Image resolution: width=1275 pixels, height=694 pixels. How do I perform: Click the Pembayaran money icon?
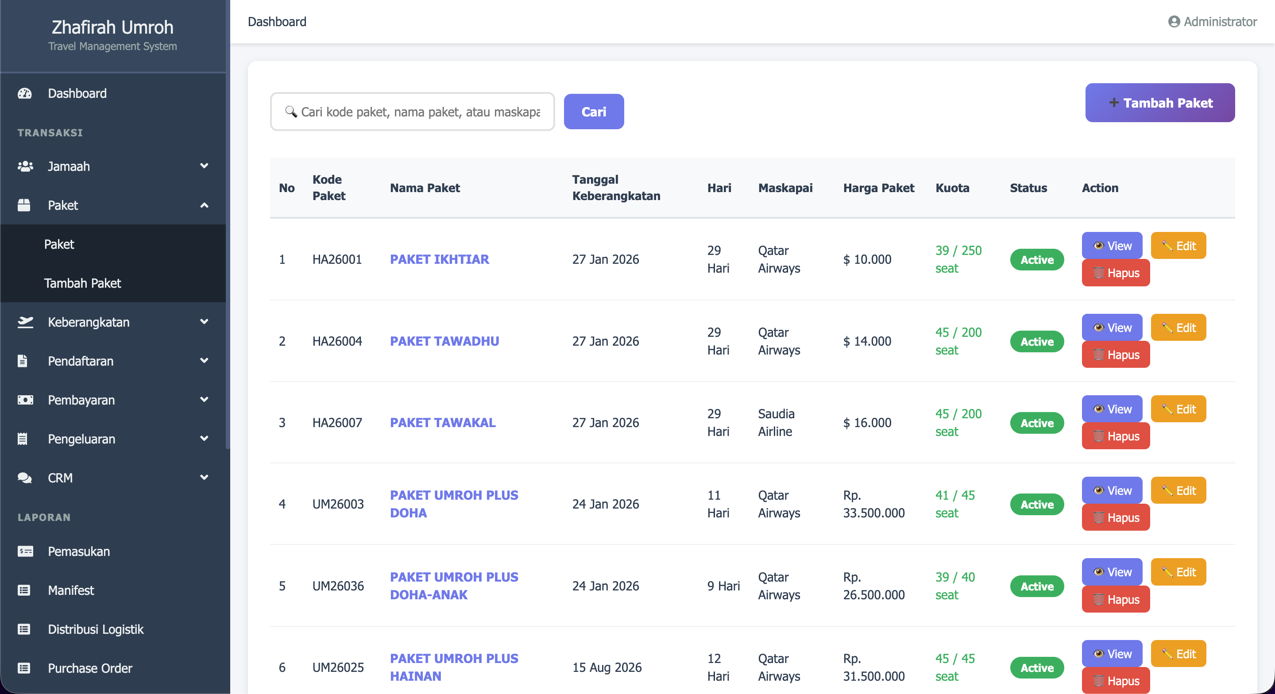(25, 400)
